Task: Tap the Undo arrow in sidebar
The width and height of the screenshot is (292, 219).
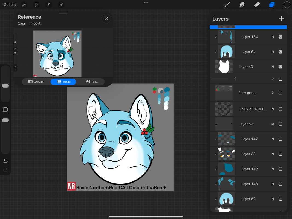Action: (5, 161)
